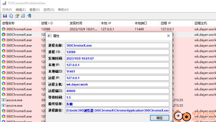Click the 发现时间 field showing 2023/10/9 16:01:07
The height and width of the screenshot is (122, 216).
tap(117, 58)
